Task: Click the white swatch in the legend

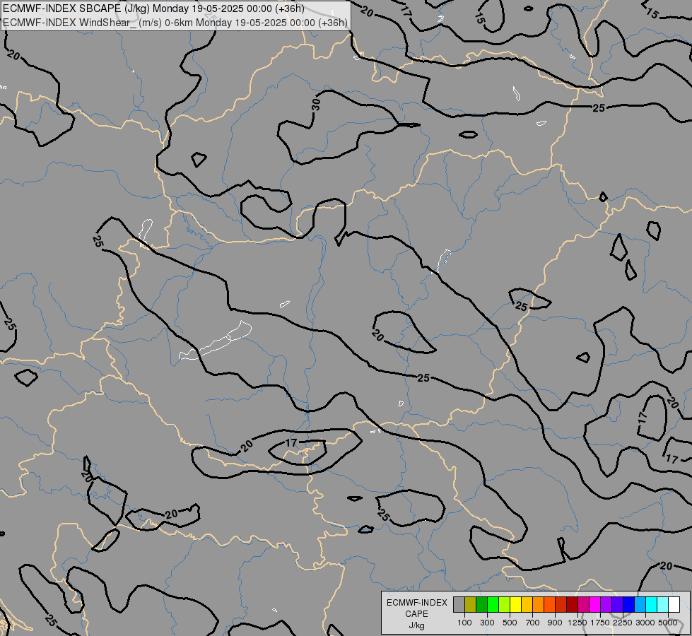Action: click(x=674, y=604)
